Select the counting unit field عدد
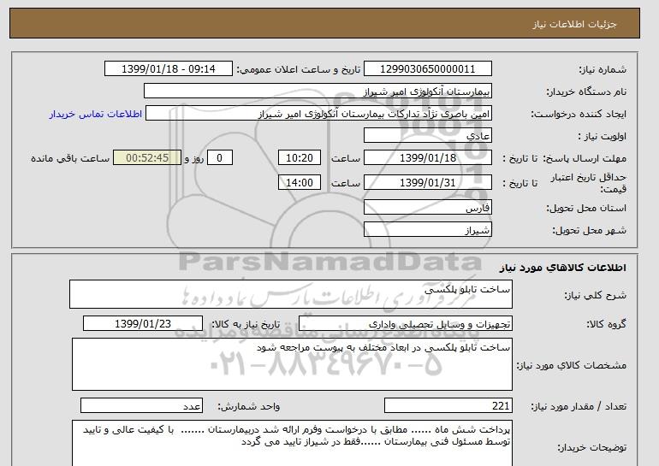 point(141,406)
